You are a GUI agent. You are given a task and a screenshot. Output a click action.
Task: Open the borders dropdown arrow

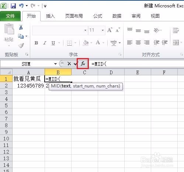(x=75, y=43)
